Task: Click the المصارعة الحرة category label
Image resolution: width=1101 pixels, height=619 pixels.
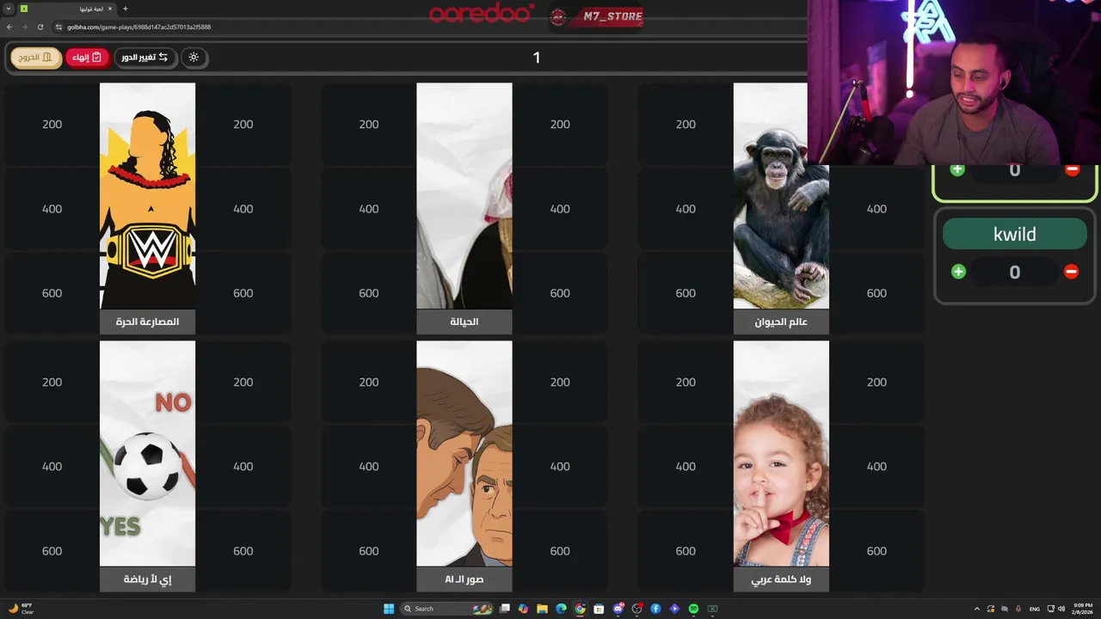Action: tap(147, 322)
